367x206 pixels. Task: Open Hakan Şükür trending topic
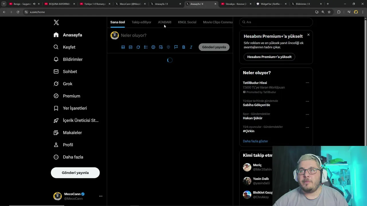(x=253, y=118)
